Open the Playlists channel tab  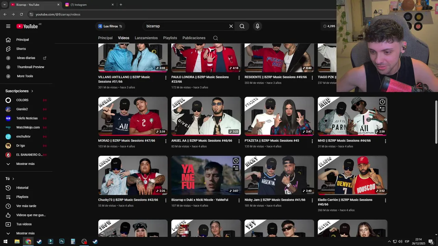(x=170, y=38)
